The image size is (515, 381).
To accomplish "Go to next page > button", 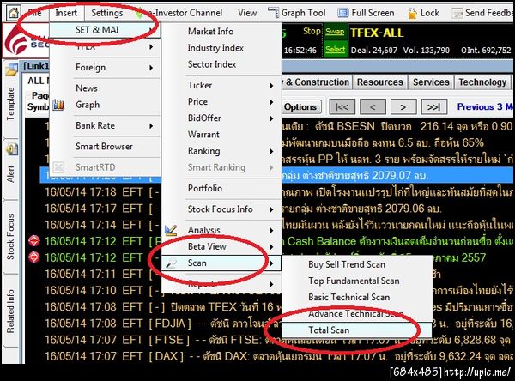I will [x=403, y=106].
